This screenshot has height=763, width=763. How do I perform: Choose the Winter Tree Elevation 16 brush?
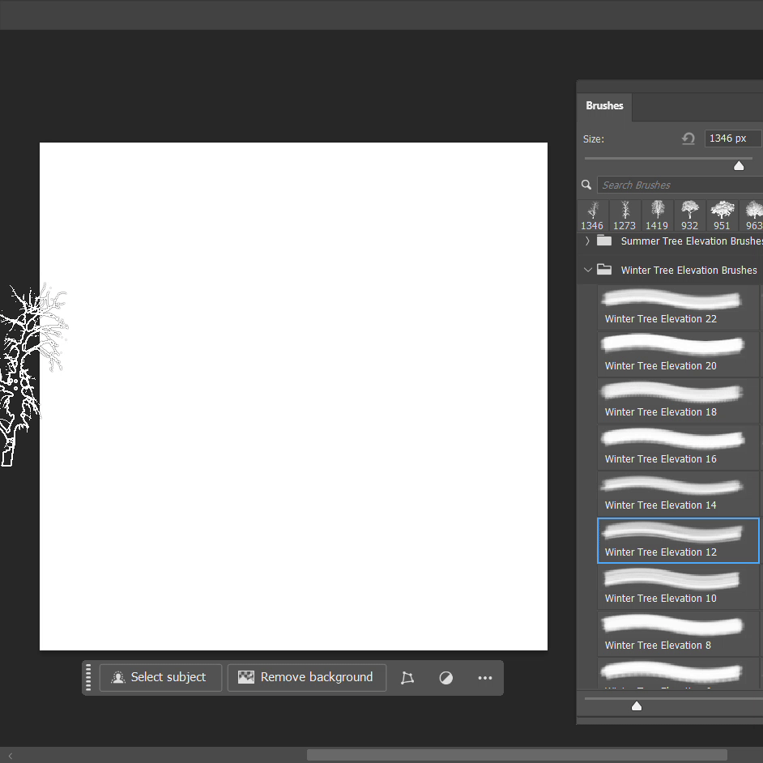(x=678, y=447)
